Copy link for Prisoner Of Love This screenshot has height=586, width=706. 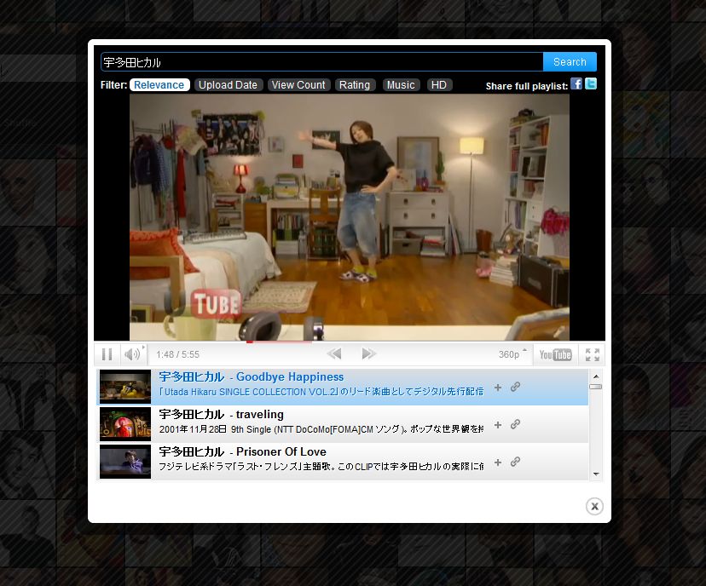[x=516, y=462]
